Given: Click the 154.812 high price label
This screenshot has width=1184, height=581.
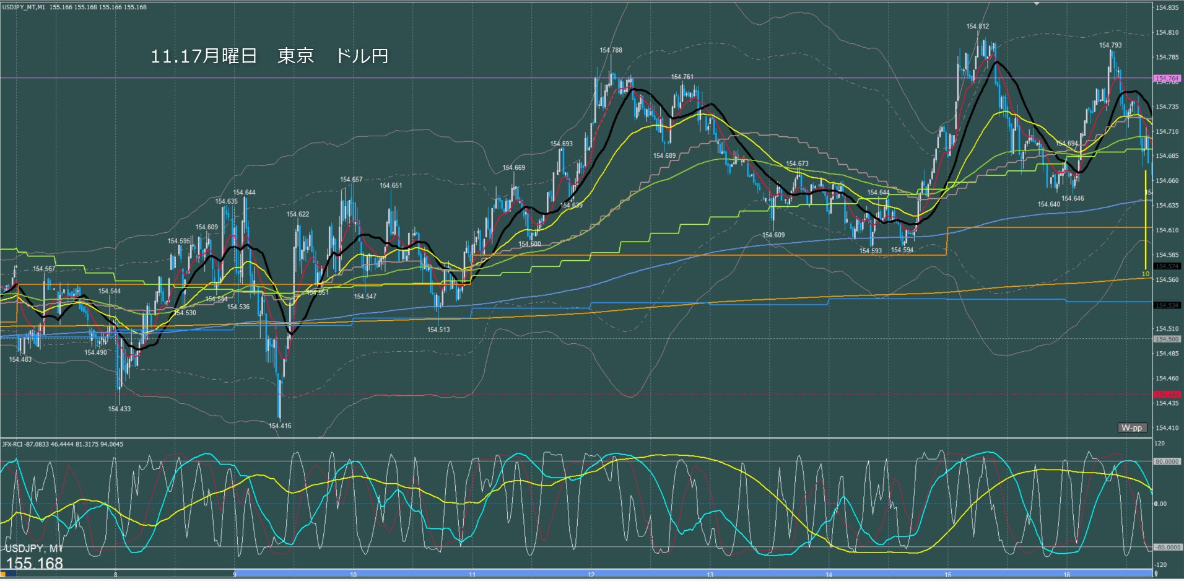Looking at the screenshot, I should [977, 27].
